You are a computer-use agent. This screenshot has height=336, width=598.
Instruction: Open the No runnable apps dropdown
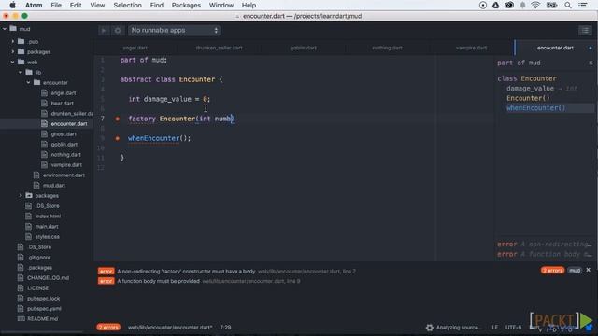click(x=174, y=31)
